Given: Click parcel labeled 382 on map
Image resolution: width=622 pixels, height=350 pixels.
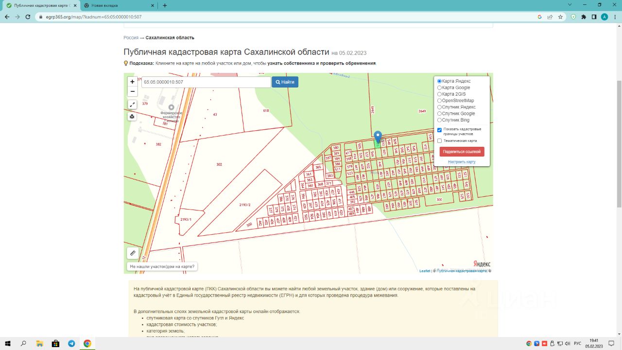Looking at the screenshot, I should pos(158,144).
